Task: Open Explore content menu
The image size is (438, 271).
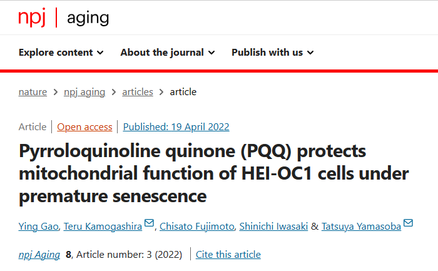Action: click(61, 52)
